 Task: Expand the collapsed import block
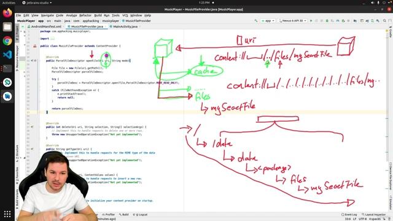[x=52, y=39]
